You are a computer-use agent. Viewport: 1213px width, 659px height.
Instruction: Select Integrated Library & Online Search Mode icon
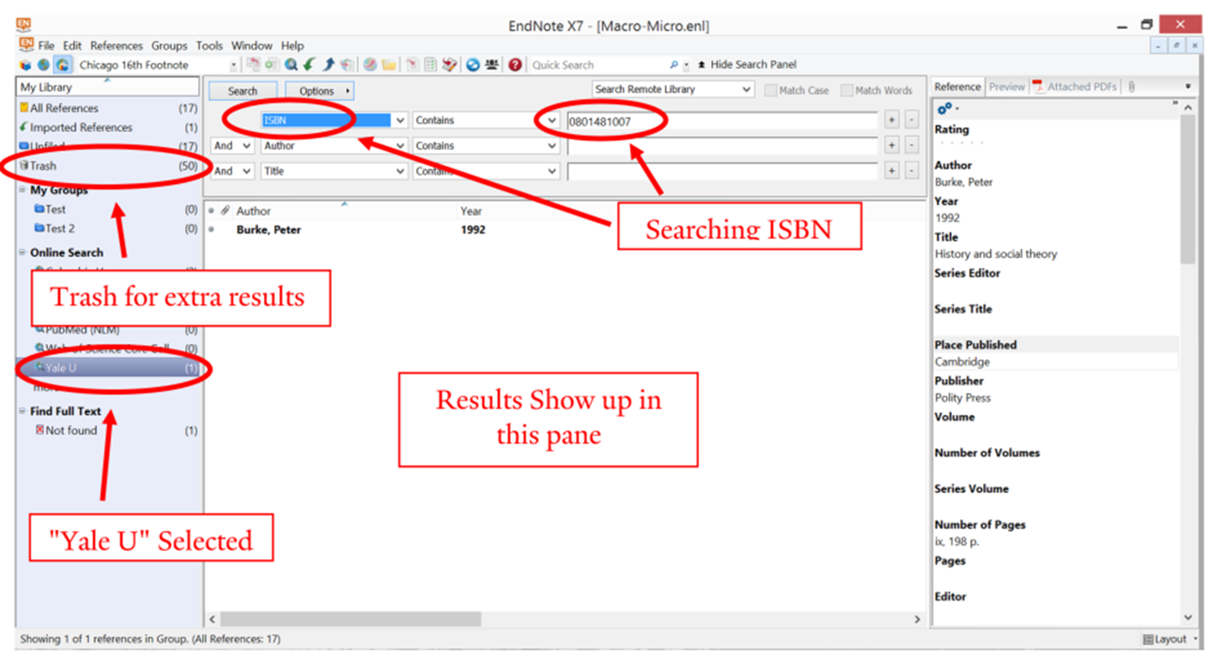(x=63, y=65)
